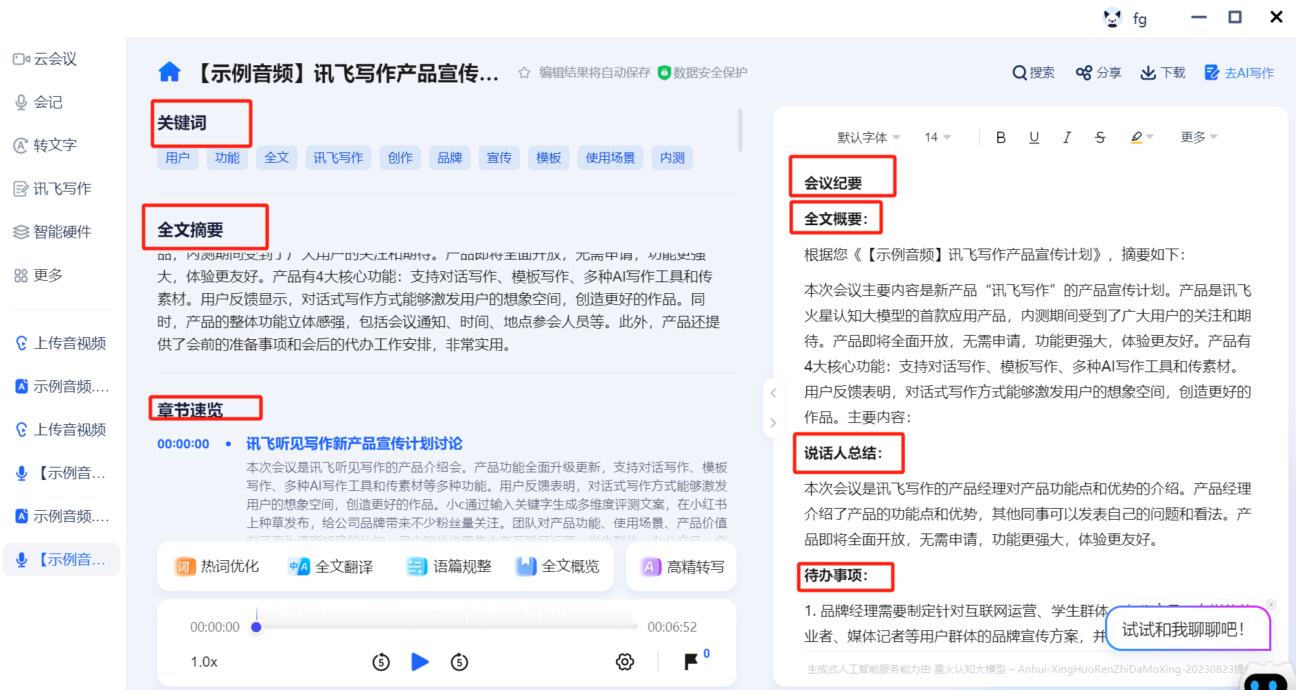Open playback settings gear
Viewport: 1296px width, 690px height.
(x=625, y=662)
